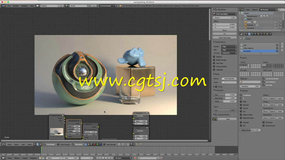Toggle the Use Nodes checkbox
Screen dimensions: 285x160
45,144
